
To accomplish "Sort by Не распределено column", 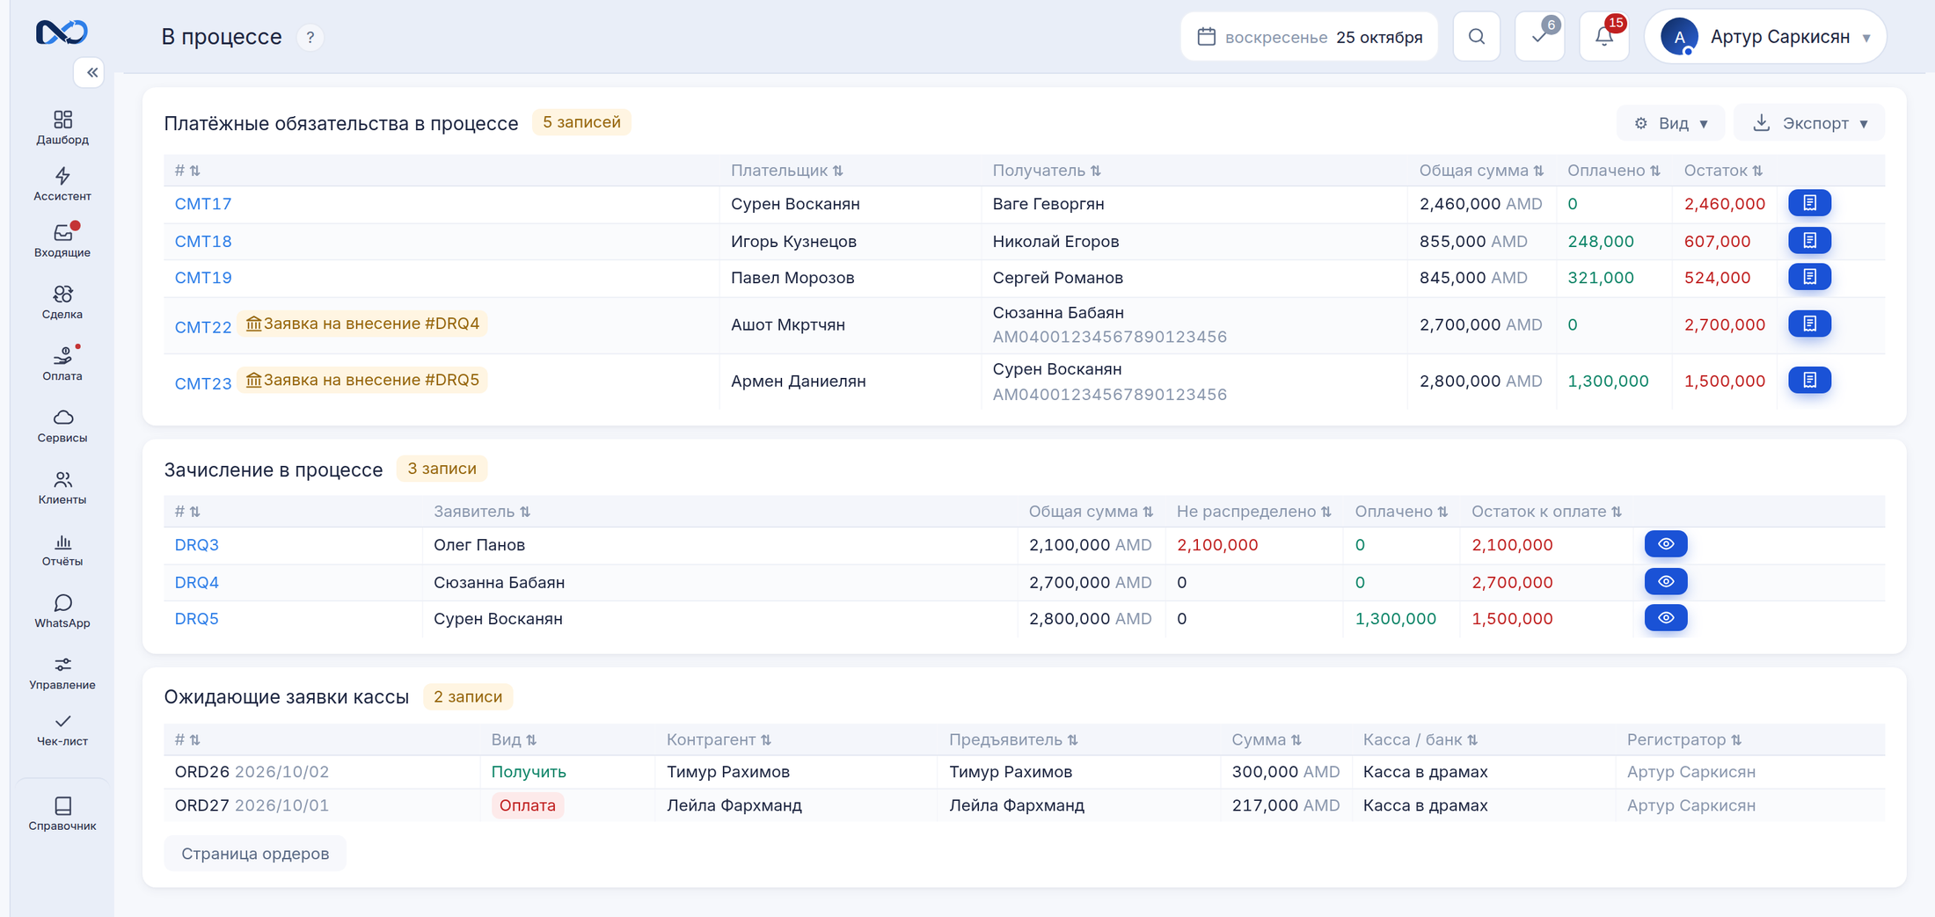I will [1253, 512].
